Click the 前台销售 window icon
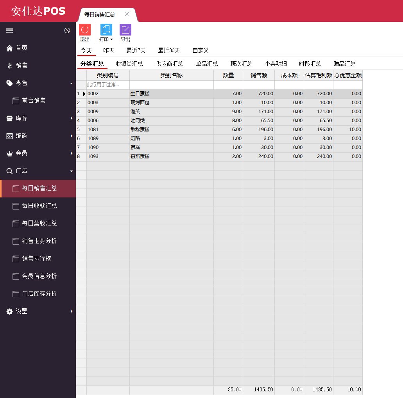This screenshot has height=398, width=403. click(16, 101)
